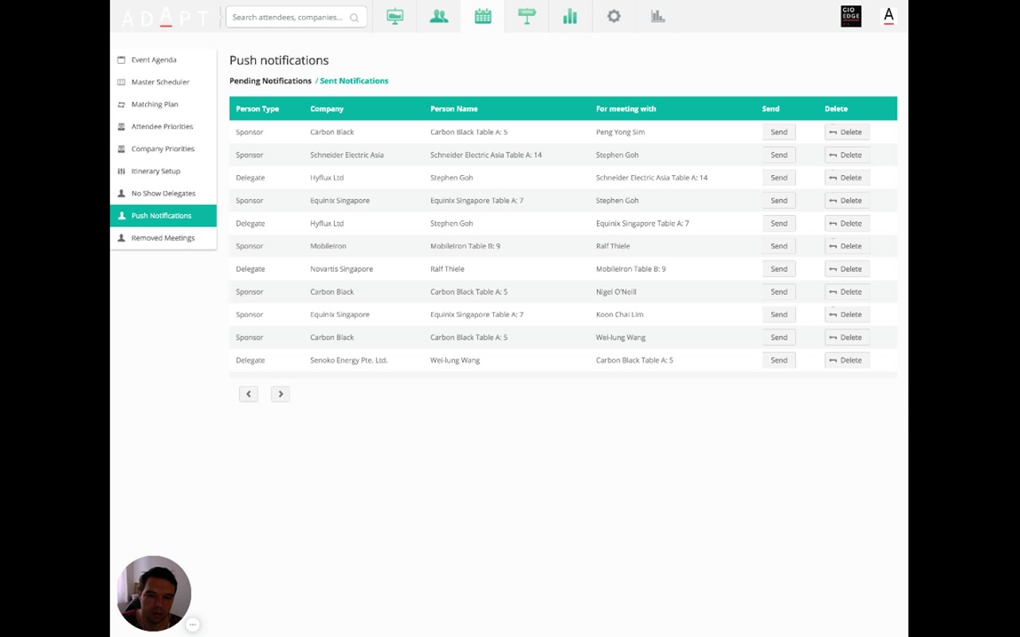Viewport: 1020px width, 637px height.
Task: Delete the Koon Chai Lim notification
Action: pyautogui.click(x=847, y=315)
